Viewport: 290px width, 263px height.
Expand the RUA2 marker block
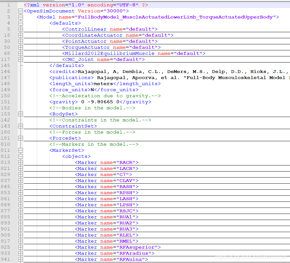pos(20,223)
